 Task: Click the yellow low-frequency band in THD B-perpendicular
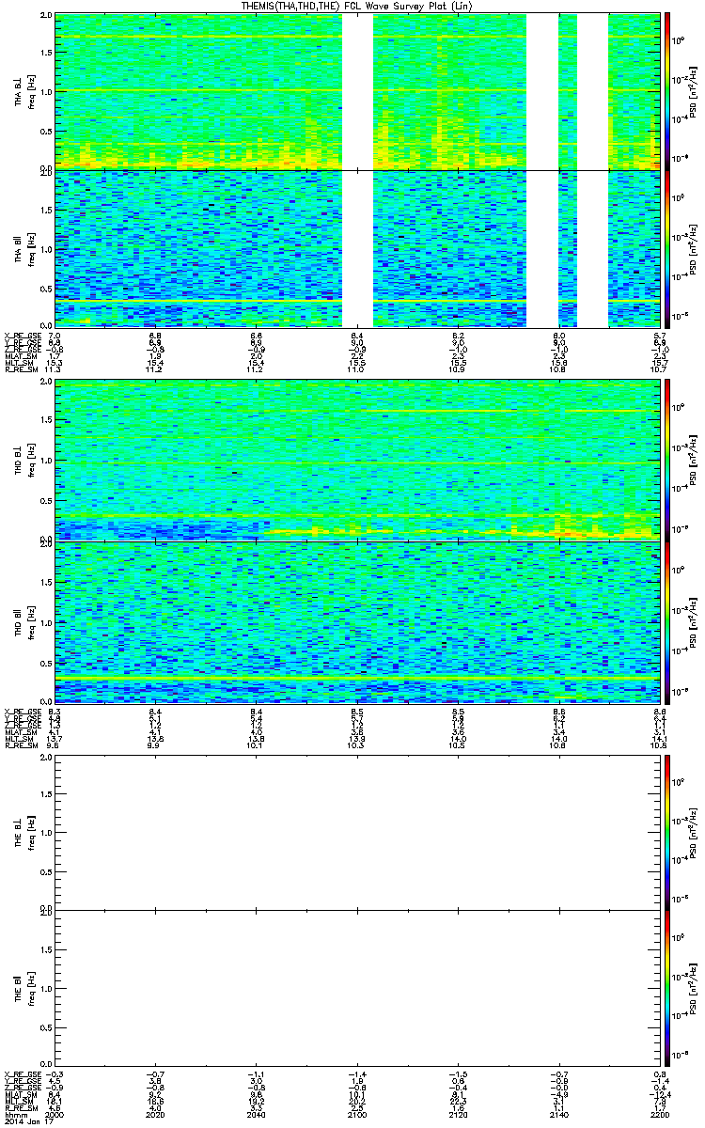pyautogui.click(x=461, y=532)
